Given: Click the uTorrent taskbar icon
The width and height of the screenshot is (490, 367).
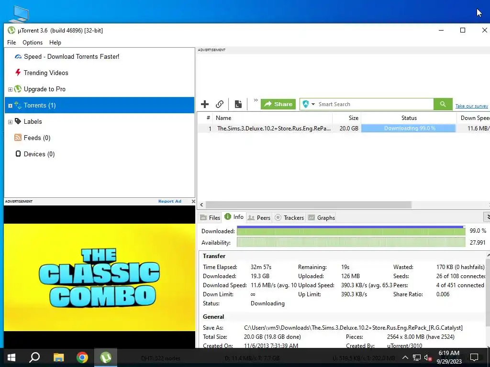Looking at the screenshot, I should [x=106, y=357].
